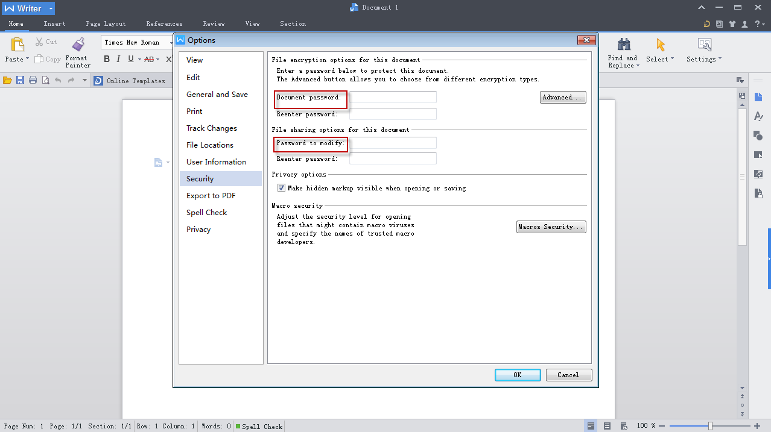771x432 pixels.
Task: Open the Page Layout ribbon tab
Action: (106, 24)
